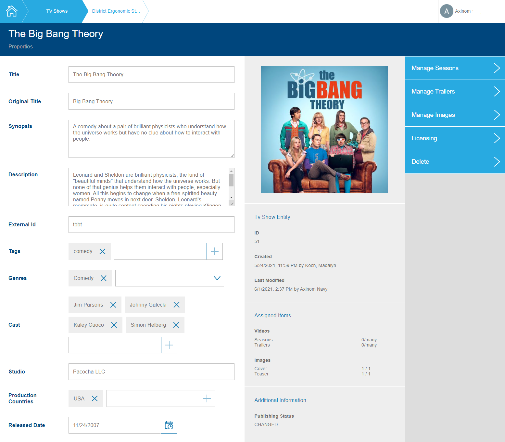This screenshot has width=505, height=442.
Task: Remove the comedy tag
Action: (x=102, y=251)
